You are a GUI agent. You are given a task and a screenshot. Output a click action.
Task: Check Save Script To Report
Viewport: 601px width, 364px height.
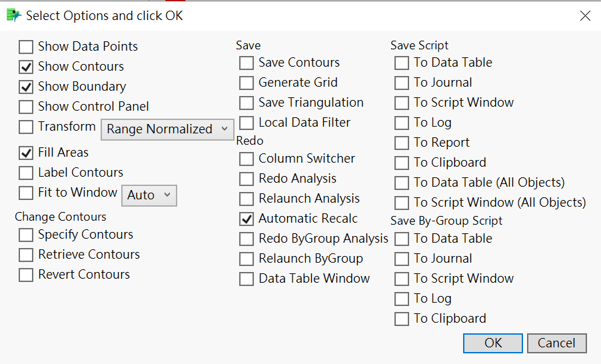[x=402, y=143]
